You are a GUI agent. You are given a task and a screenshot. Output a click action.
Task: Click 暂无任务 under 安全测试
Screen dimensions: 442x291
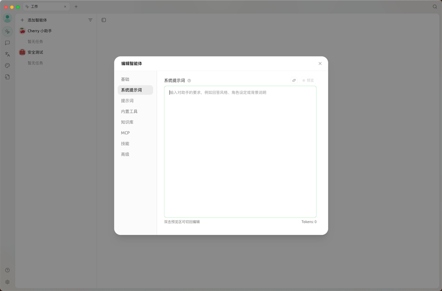[x=35, y=63]
